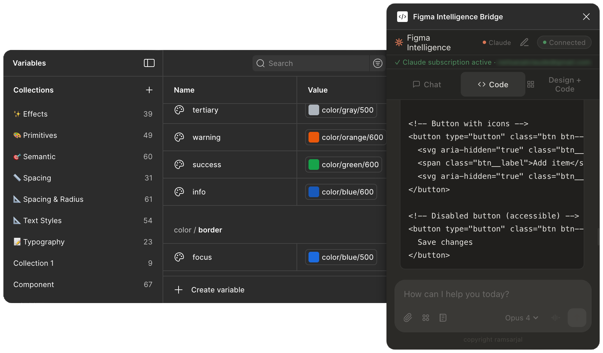Click the palette icon beside tertiary
The width and height of the screenshot is (603, 353).
click(179, 110)
